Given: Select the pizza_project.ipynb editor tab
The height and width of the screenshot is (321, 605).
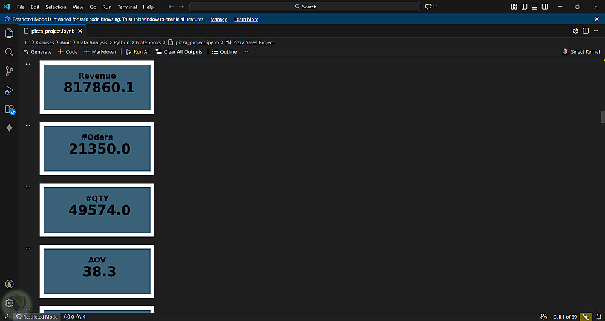Looking at the screenshot, I should 53,31.
